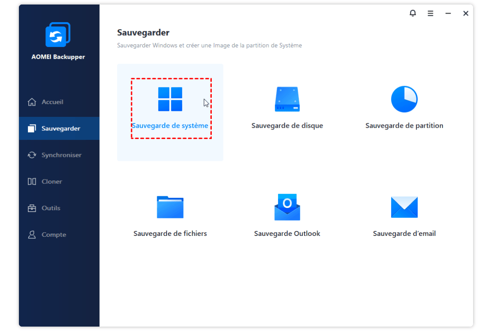
Task: Minimize the AOMEI Backupper window
Action: click(448, 13)
